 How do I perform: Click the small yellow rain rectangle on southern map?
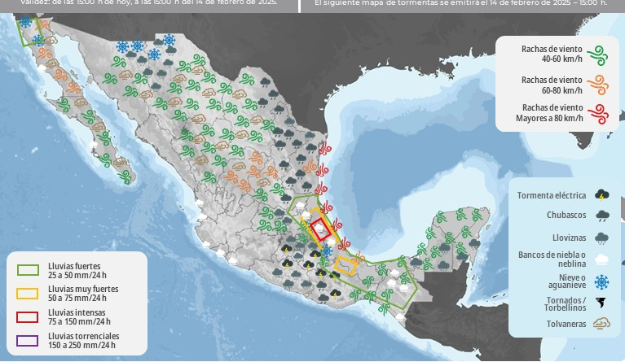347,265
